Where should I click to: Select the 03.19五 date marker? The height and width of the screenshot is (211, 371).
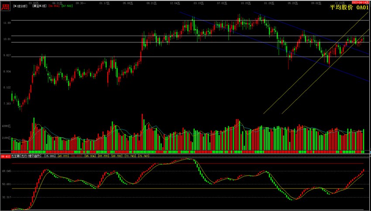pyautogui.click(x=199, y=3)
